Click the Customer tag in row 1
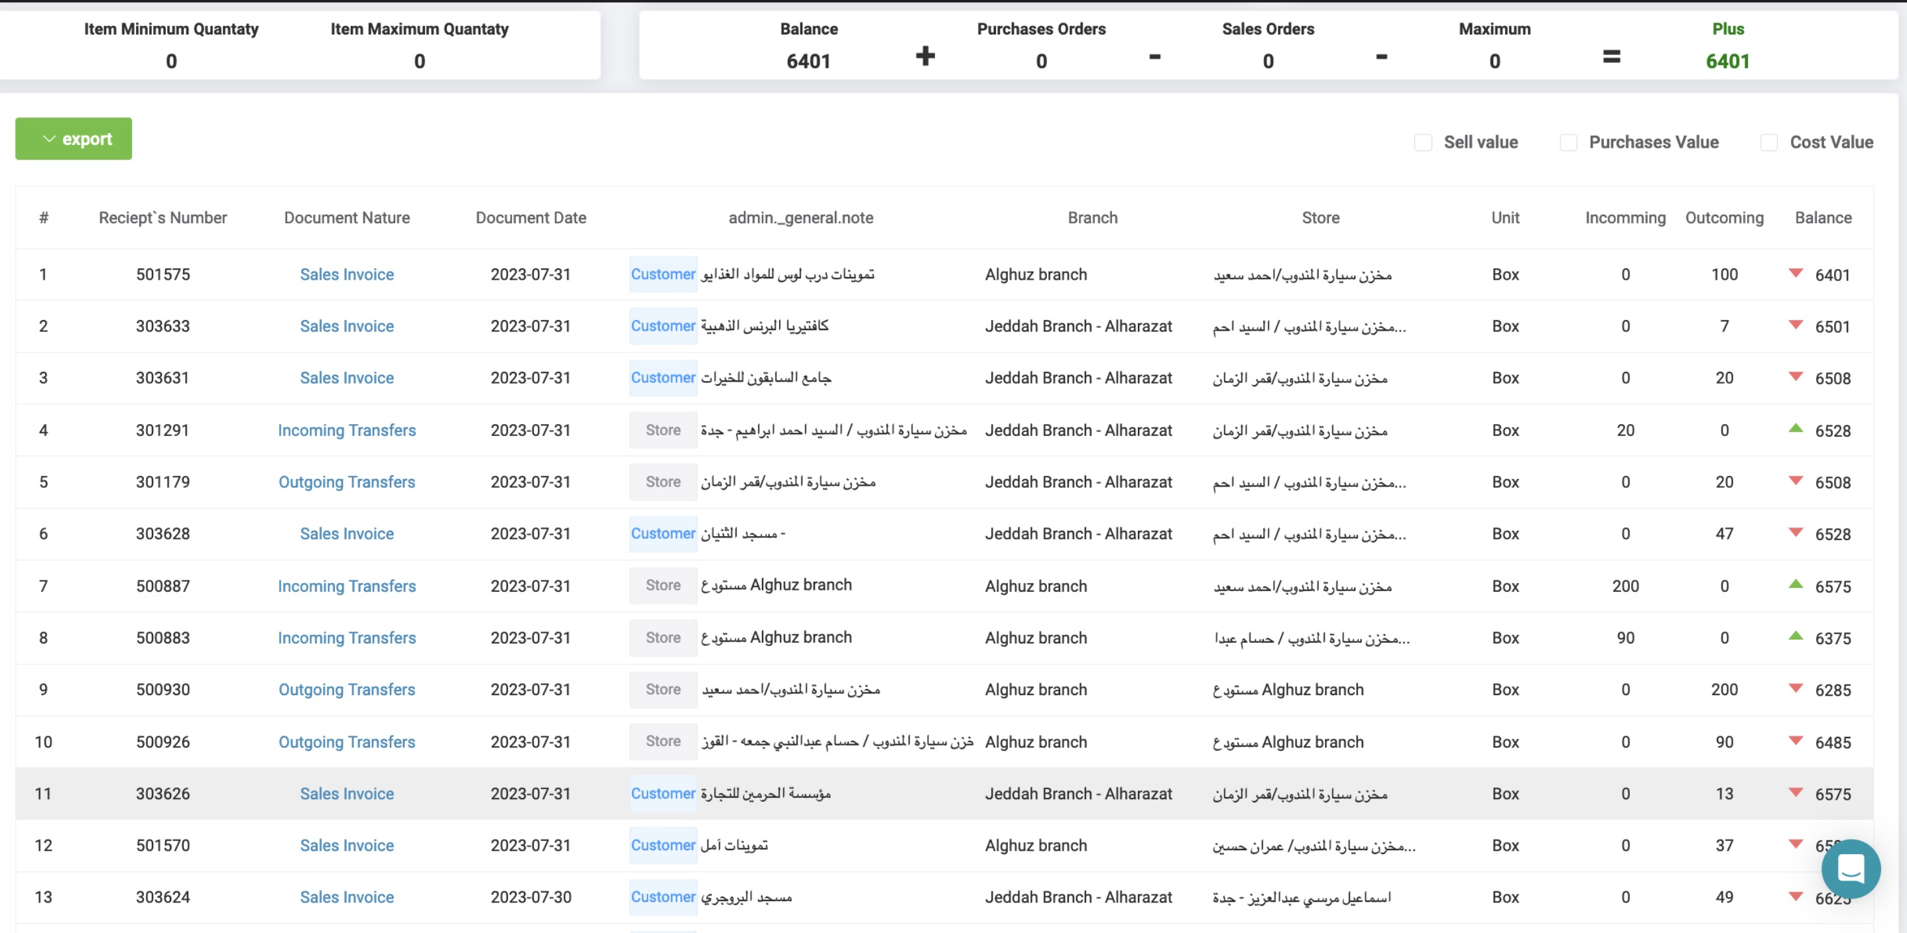Screen dimensions: 1907x933 (662, 274)
